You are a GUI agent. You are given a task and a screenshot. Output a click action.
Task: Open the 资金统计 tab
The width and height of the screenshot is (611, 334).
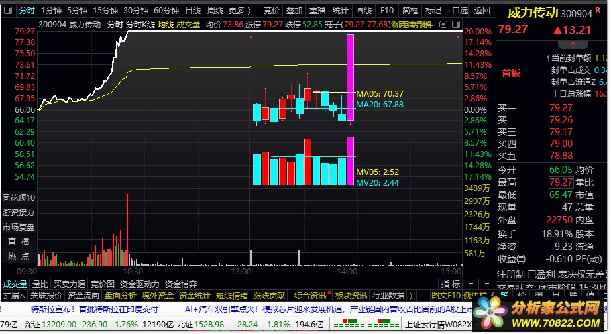click(x=194, y=296)
